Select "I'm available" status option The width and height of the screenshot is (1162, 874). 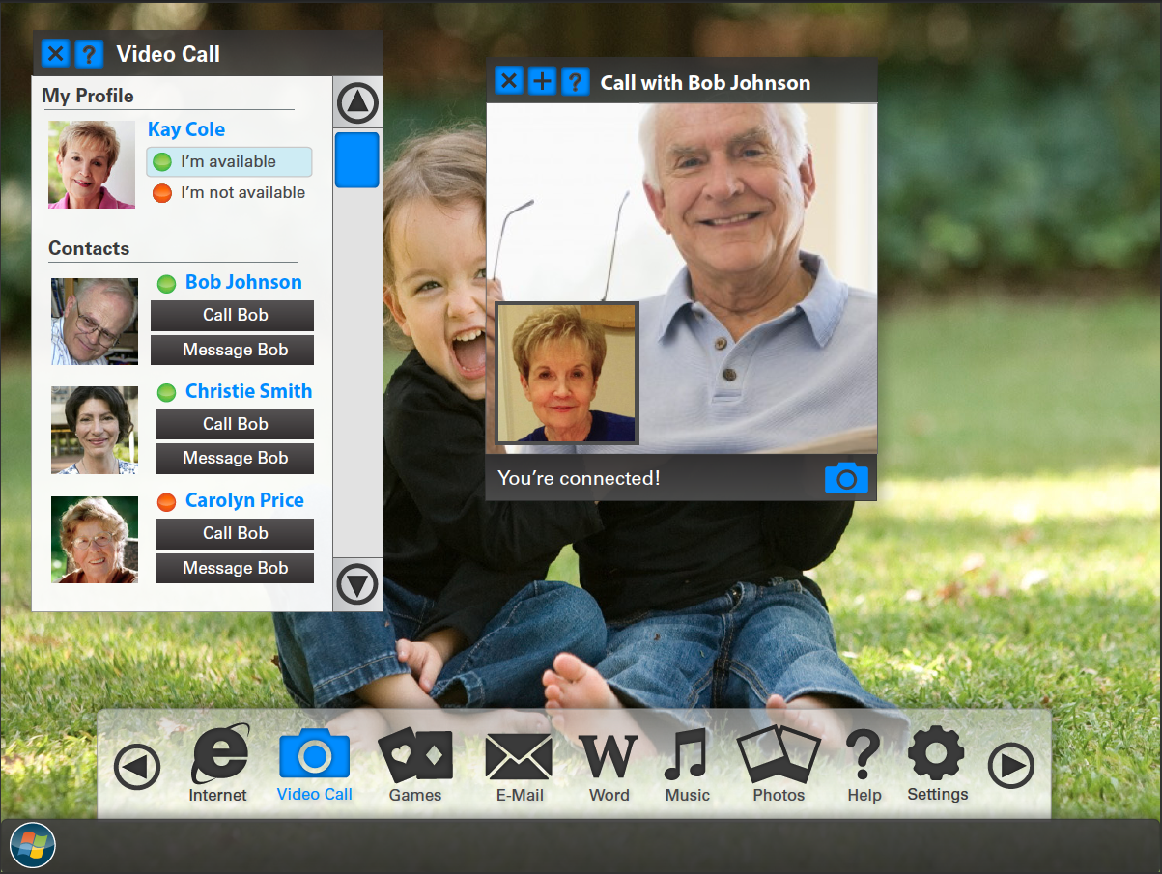coord(229,162)
